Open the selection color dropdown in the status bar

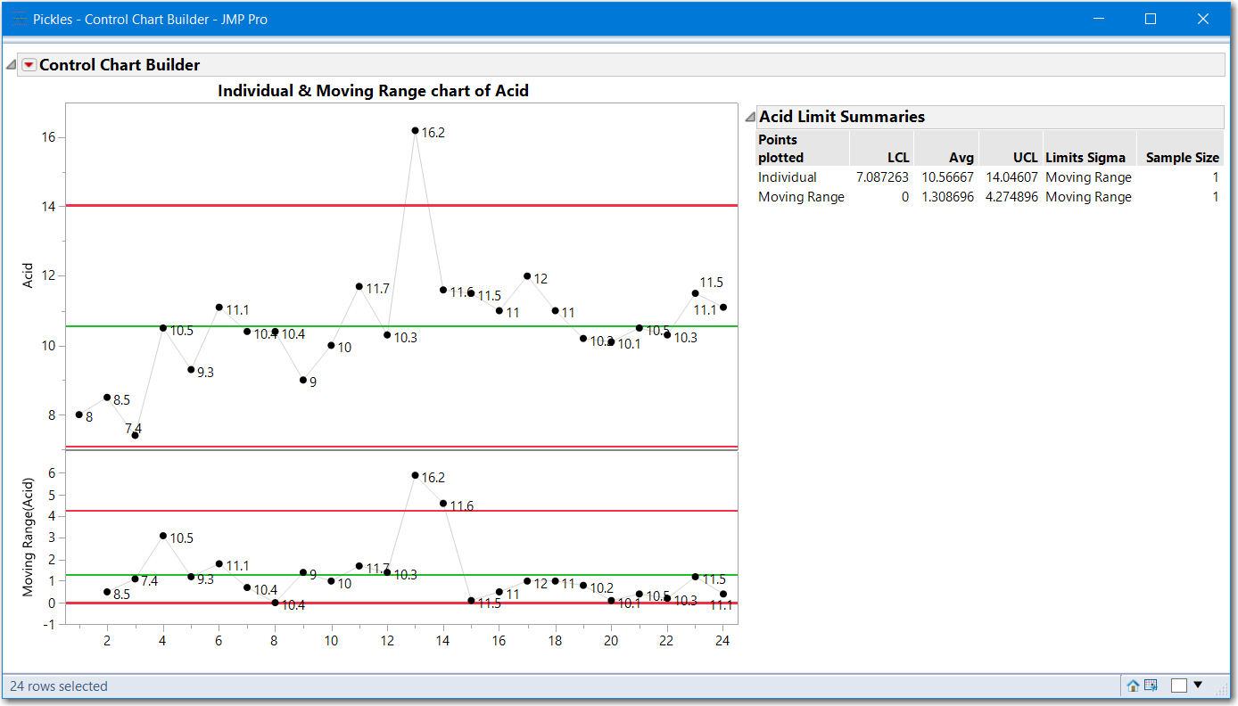[1198, 685]
